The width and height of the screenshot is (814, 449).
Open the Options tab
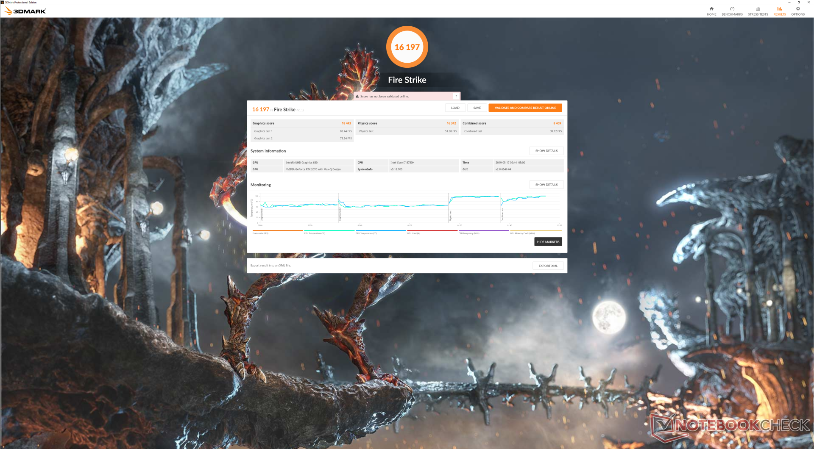pos(798,11)
